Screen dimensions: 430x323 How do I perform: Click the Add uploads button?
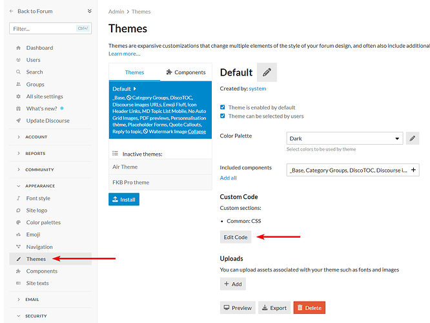[233, 284]
